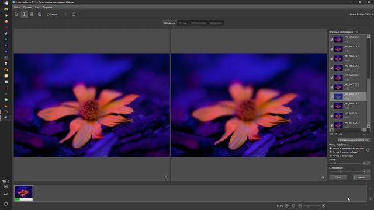Image resolution: width=374 pixels, height=210 pixels.
Task: Click source list horizontal scroll right arrow
Action: pos(365,129)
